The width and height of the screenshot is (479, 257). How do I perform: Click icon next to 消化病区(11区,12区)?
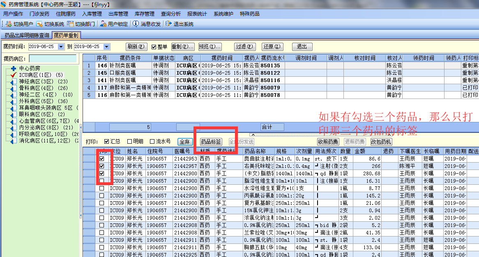pyautogui.click(x=14, y=141)
